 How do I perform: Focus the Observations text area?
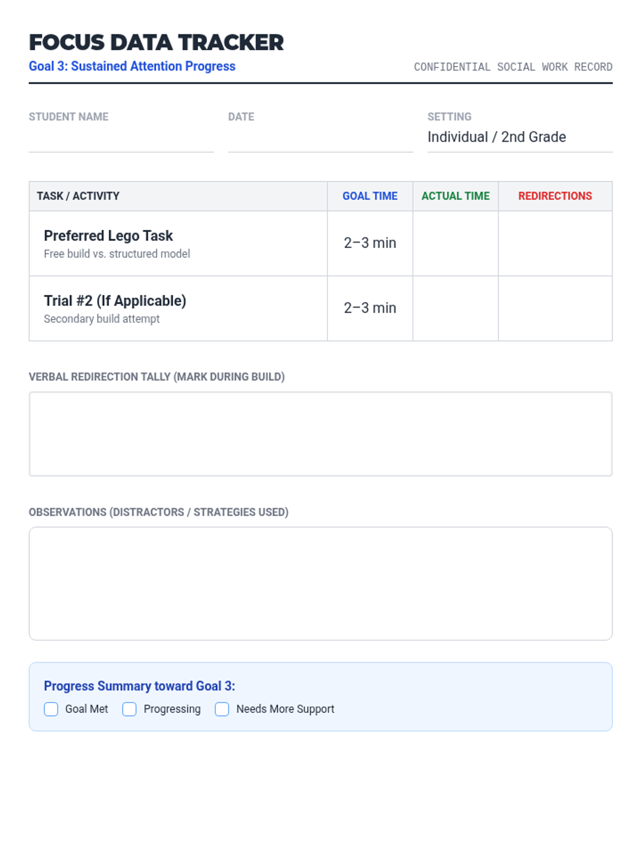320,584
